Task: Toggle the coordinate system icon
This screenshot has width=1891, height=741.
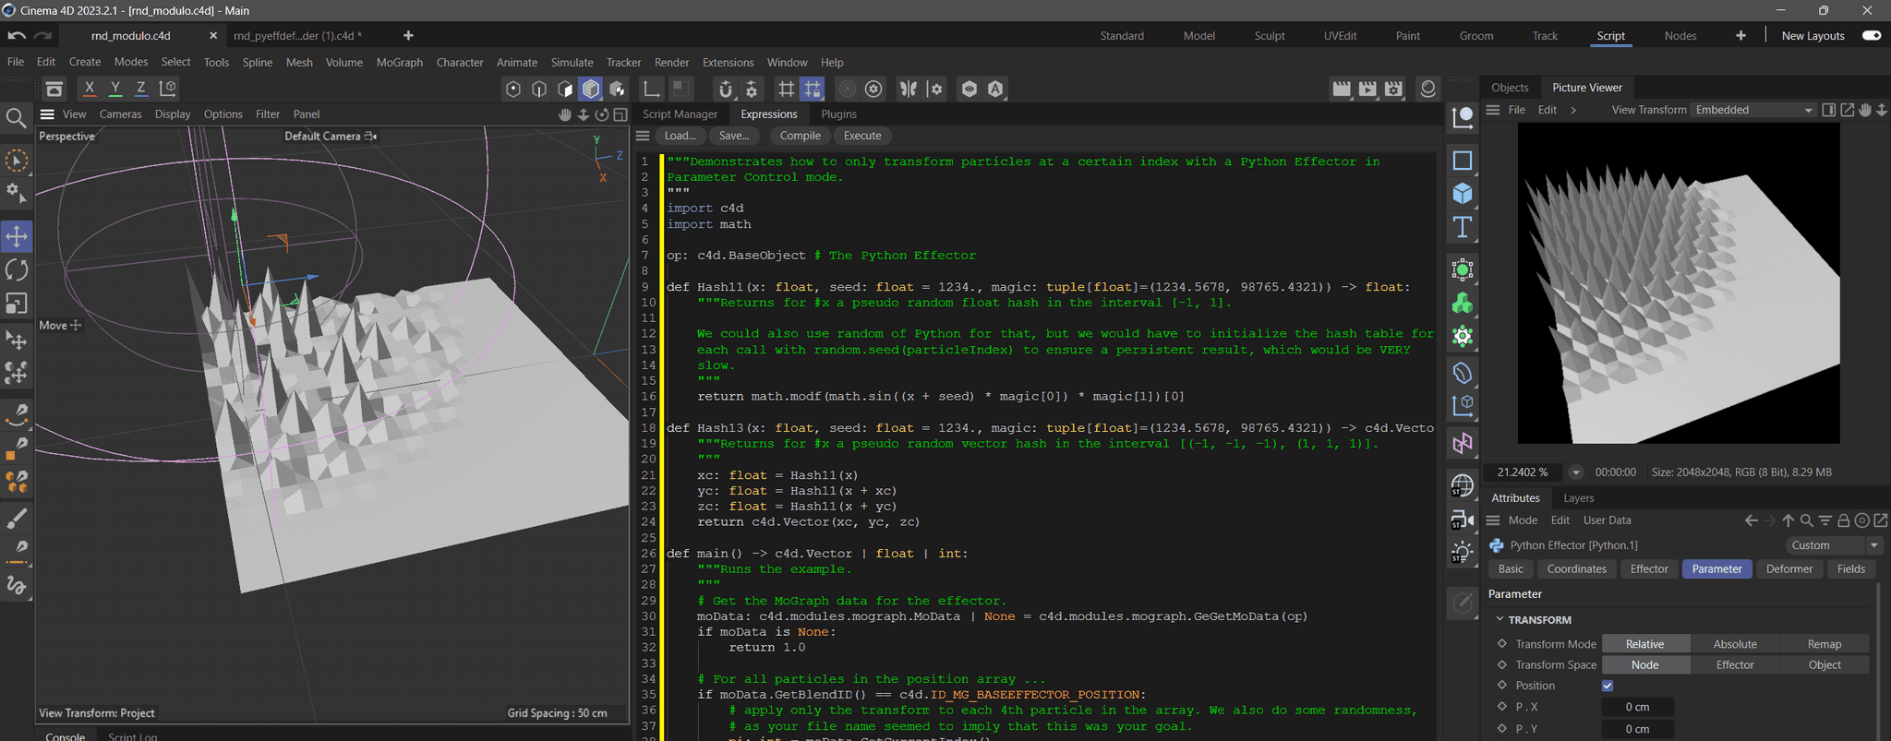Action: (x=168, y=89)
